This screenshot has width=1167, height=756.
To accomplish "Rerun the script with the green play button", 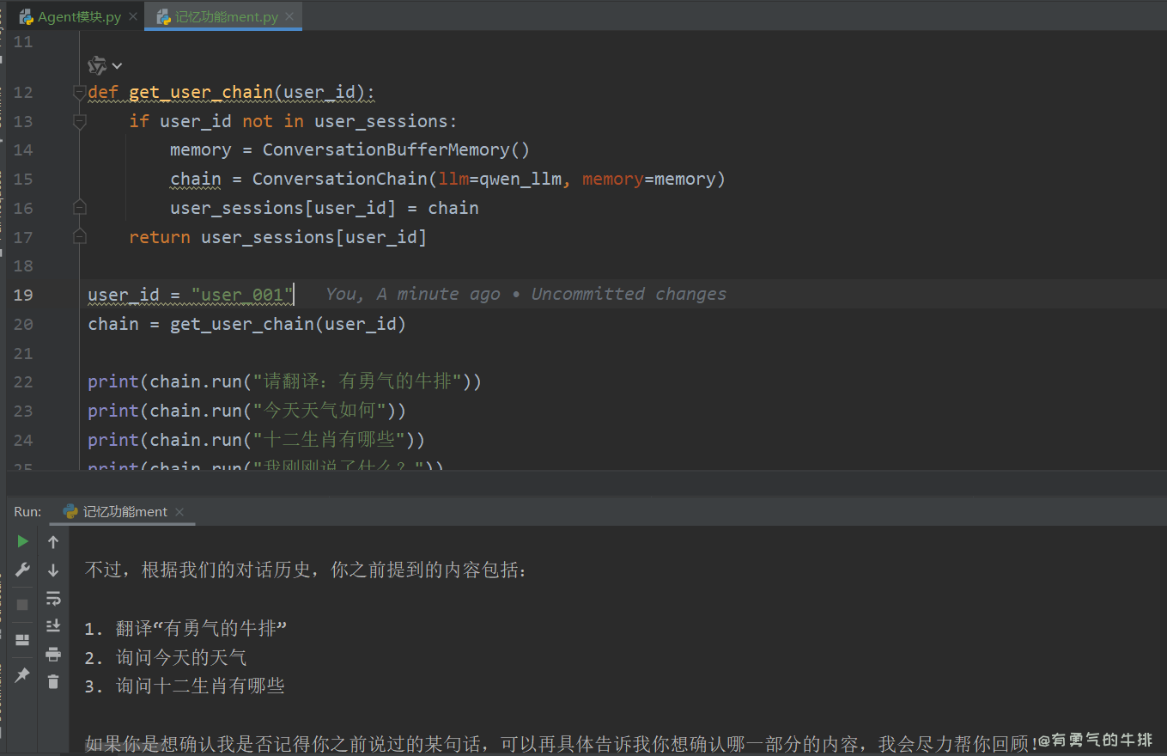I will pyautogui.click(x=23, y=541).
